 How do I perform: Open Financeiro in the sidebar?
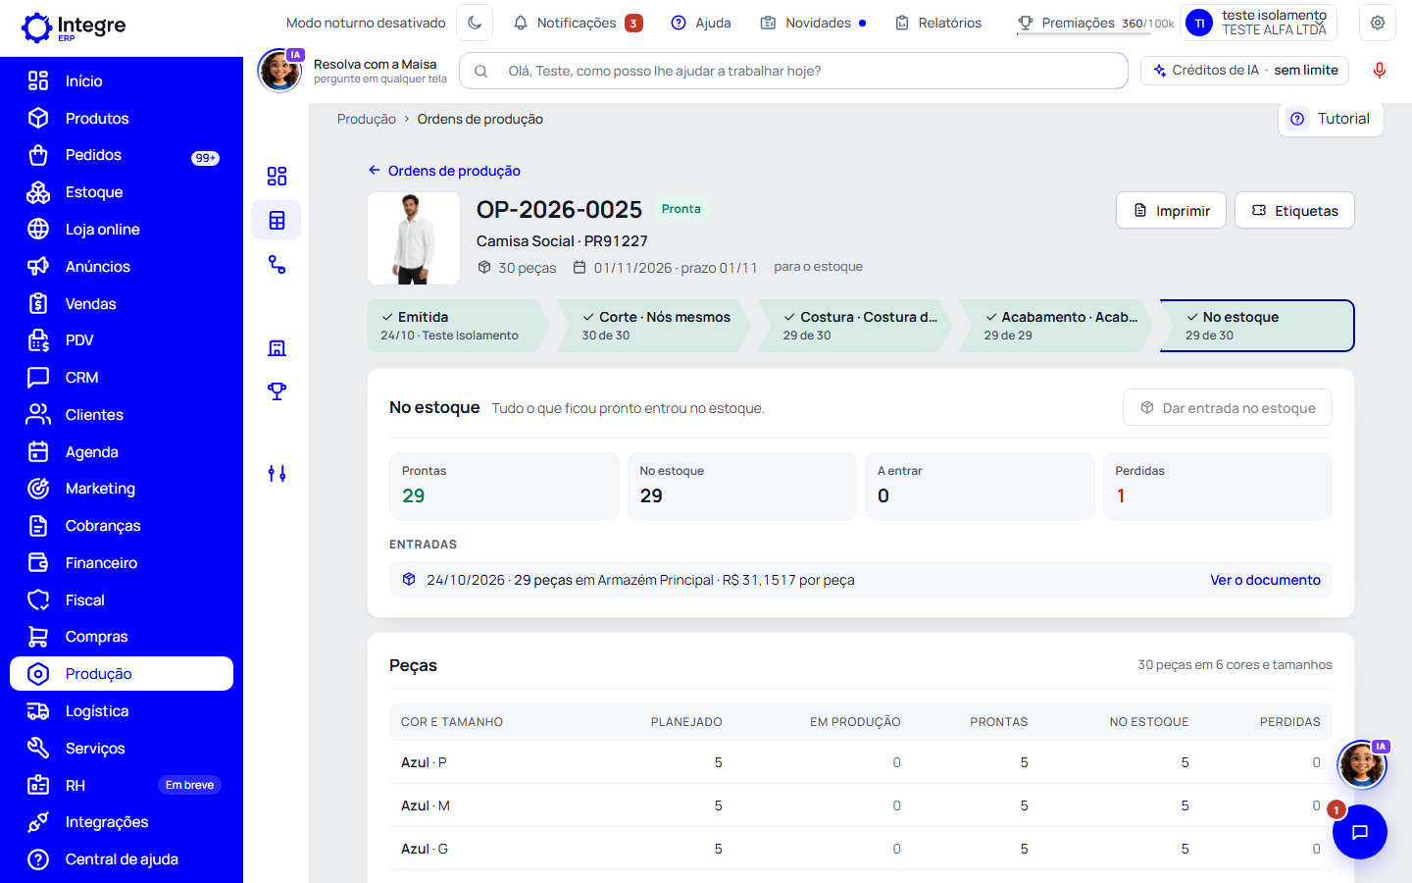122,563
